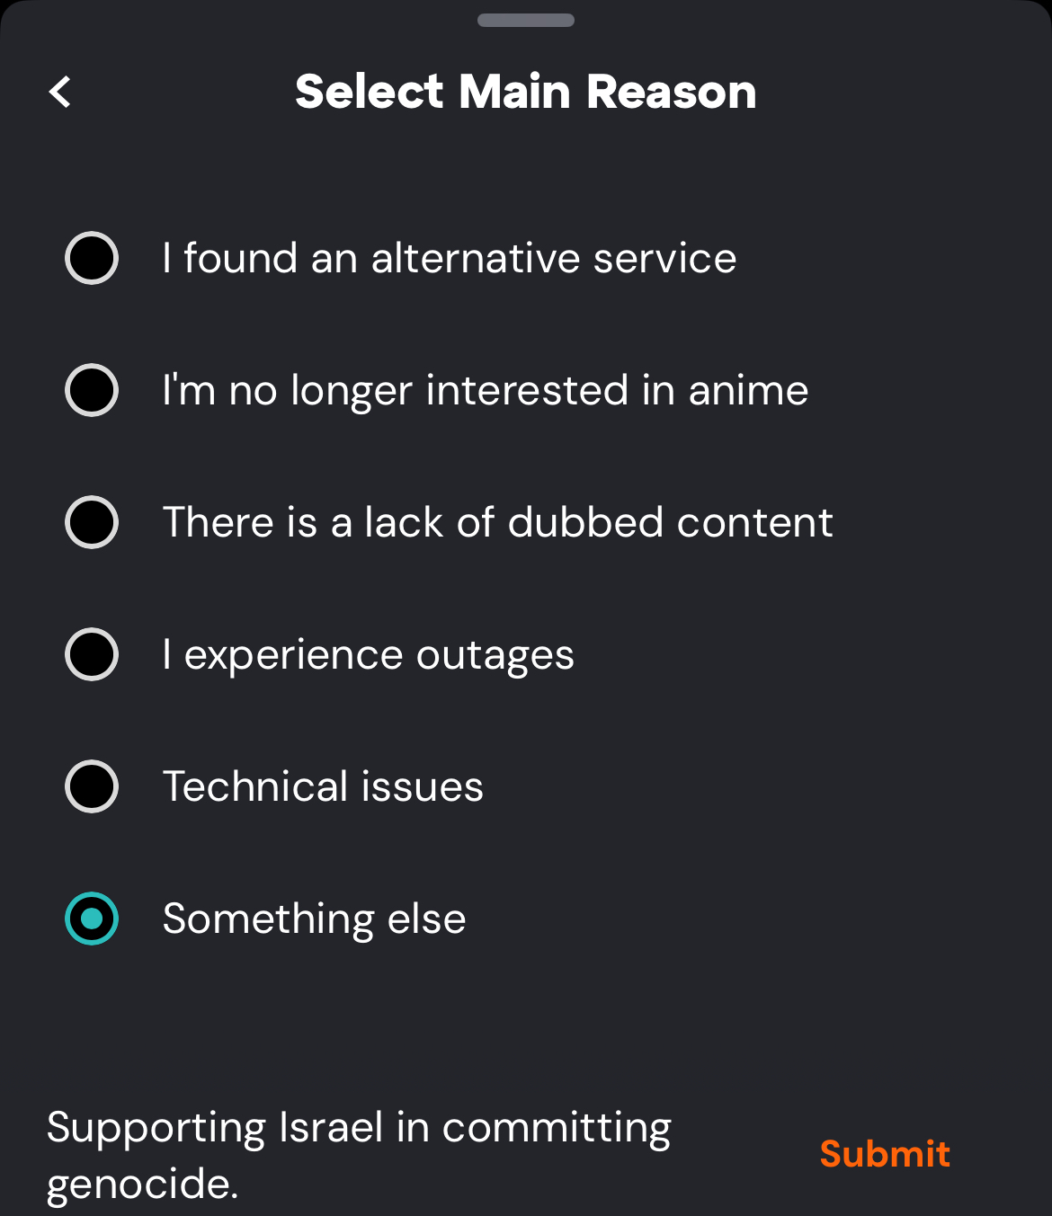Tap the 'I'm no longer interested in anime' text
The height and width of the screenshot is (1216, 1052).
point(485,391)
